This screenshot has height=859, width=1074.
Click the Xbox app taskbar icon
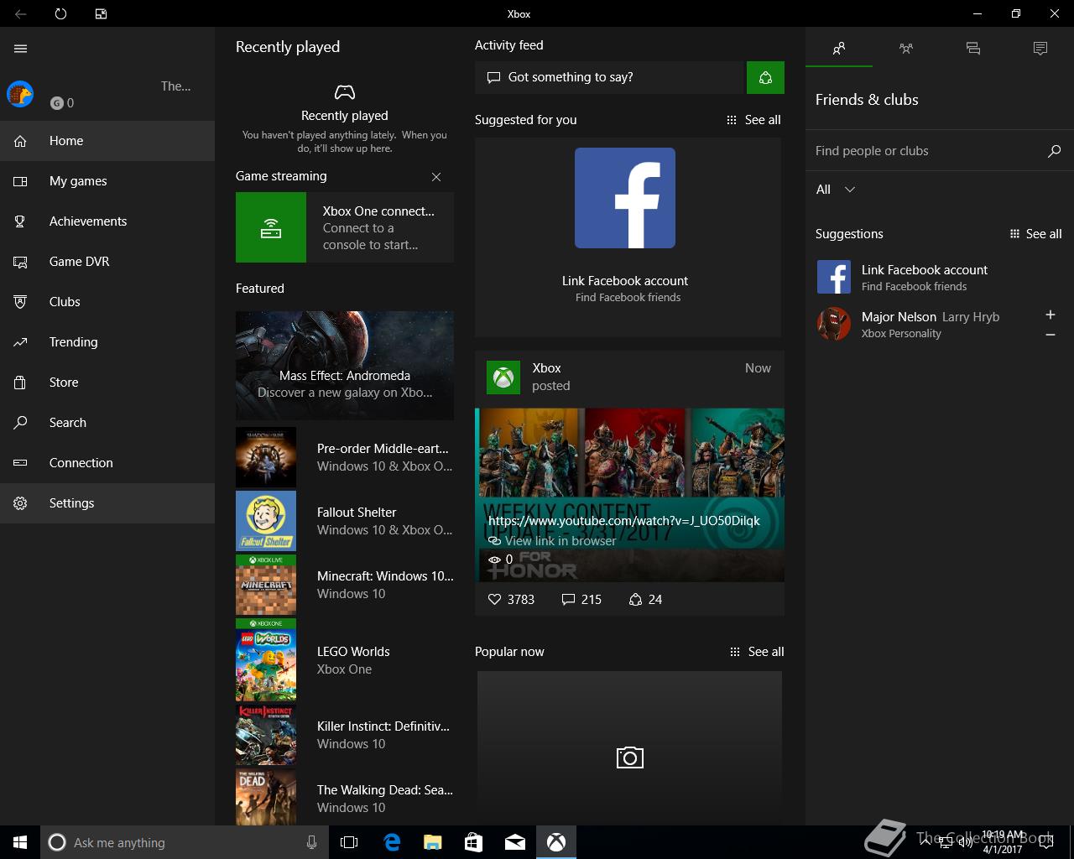click(556, 842)
